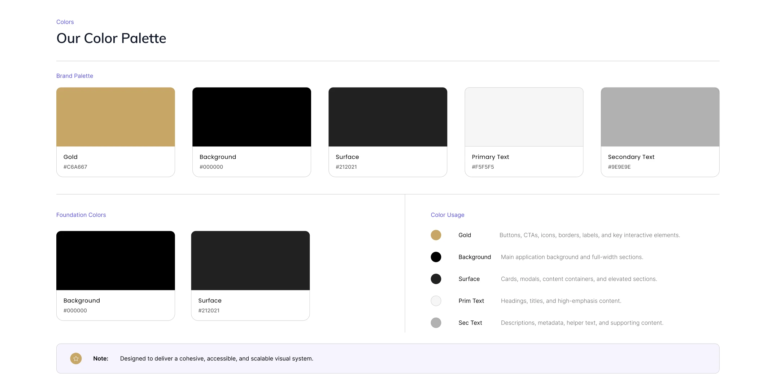This screenshot has width=776, height=389.
Task: Select the Surface swatch in Brand Palette
Action: (x=388, y=132)
